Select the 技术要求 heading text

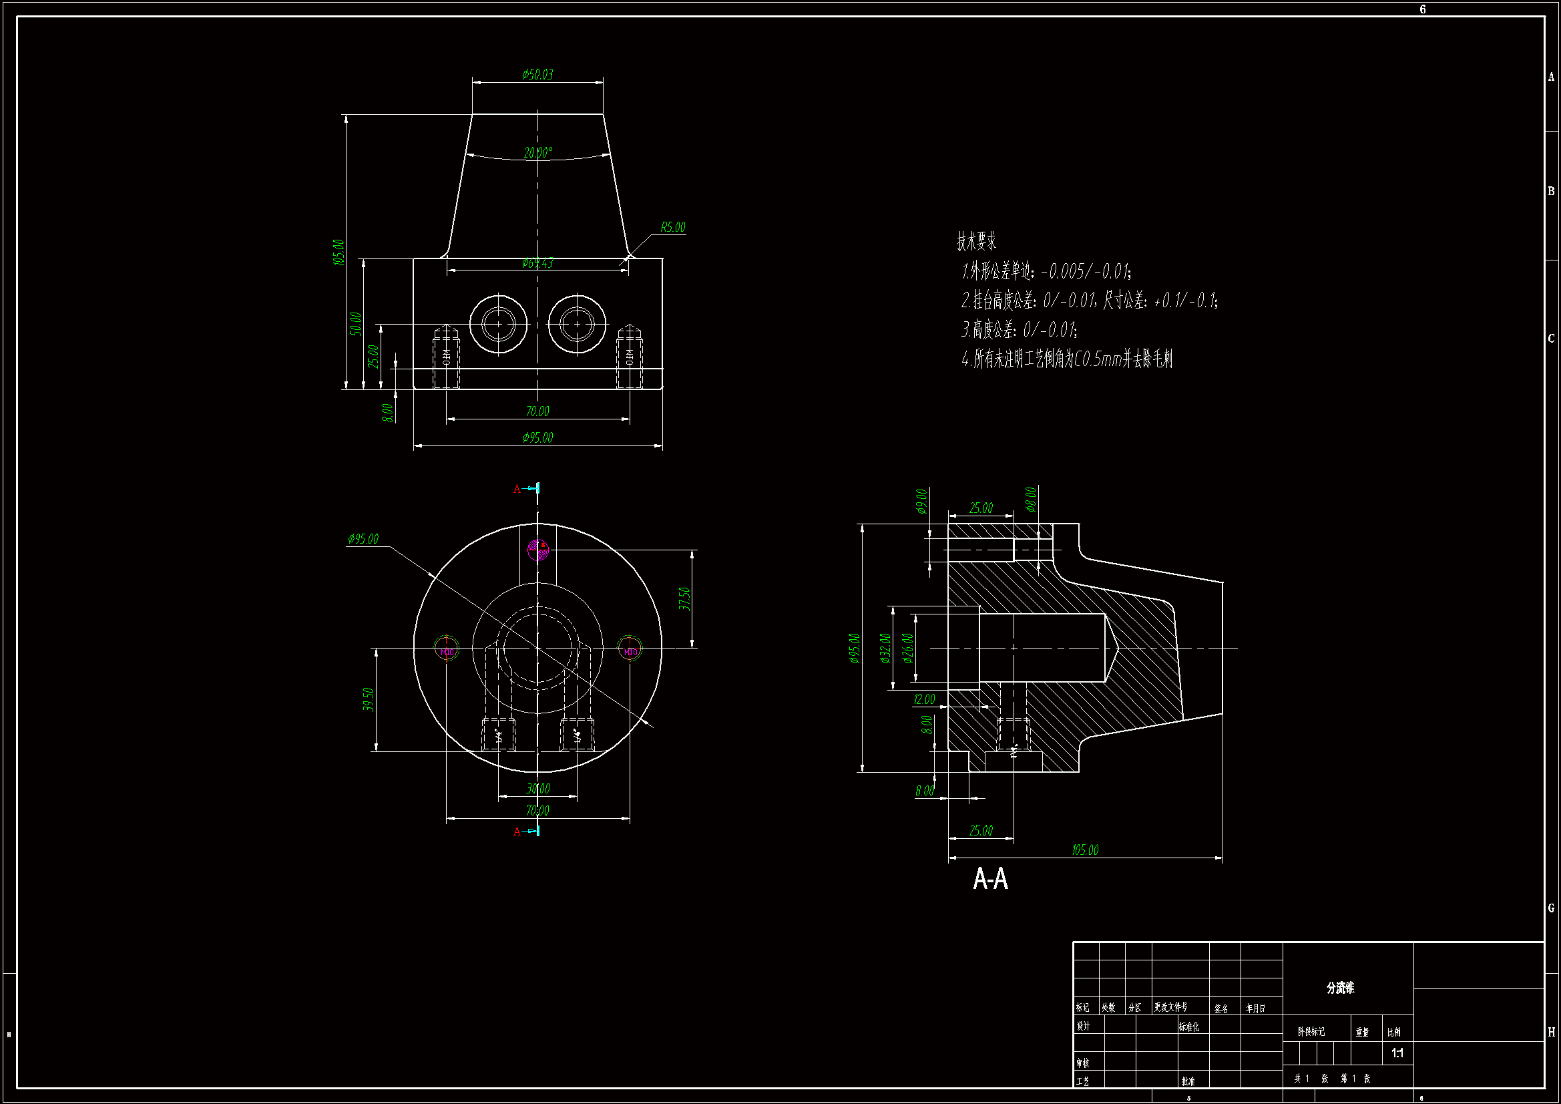(976, 241)
